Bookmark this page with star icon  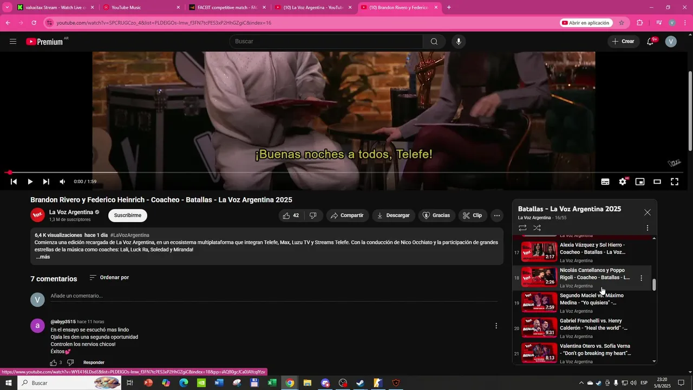click(x=622, y=23)
